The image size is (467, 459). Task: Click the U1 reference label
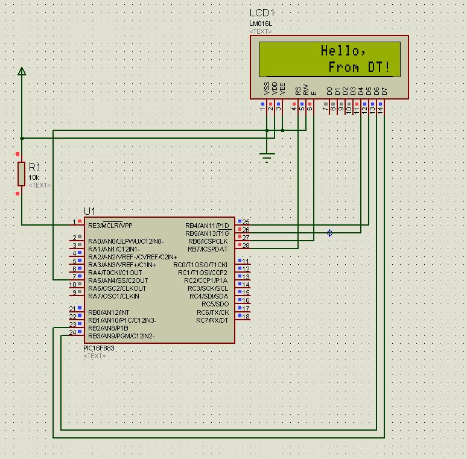pyautogui.click(x=89, y=211)
